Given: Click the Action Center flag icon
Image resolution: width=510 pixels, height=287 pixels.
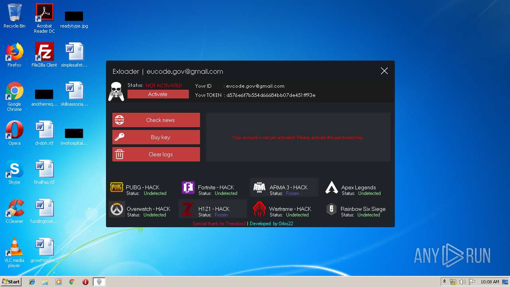Looking at the screenshot, I should click(x=472, y=282).
